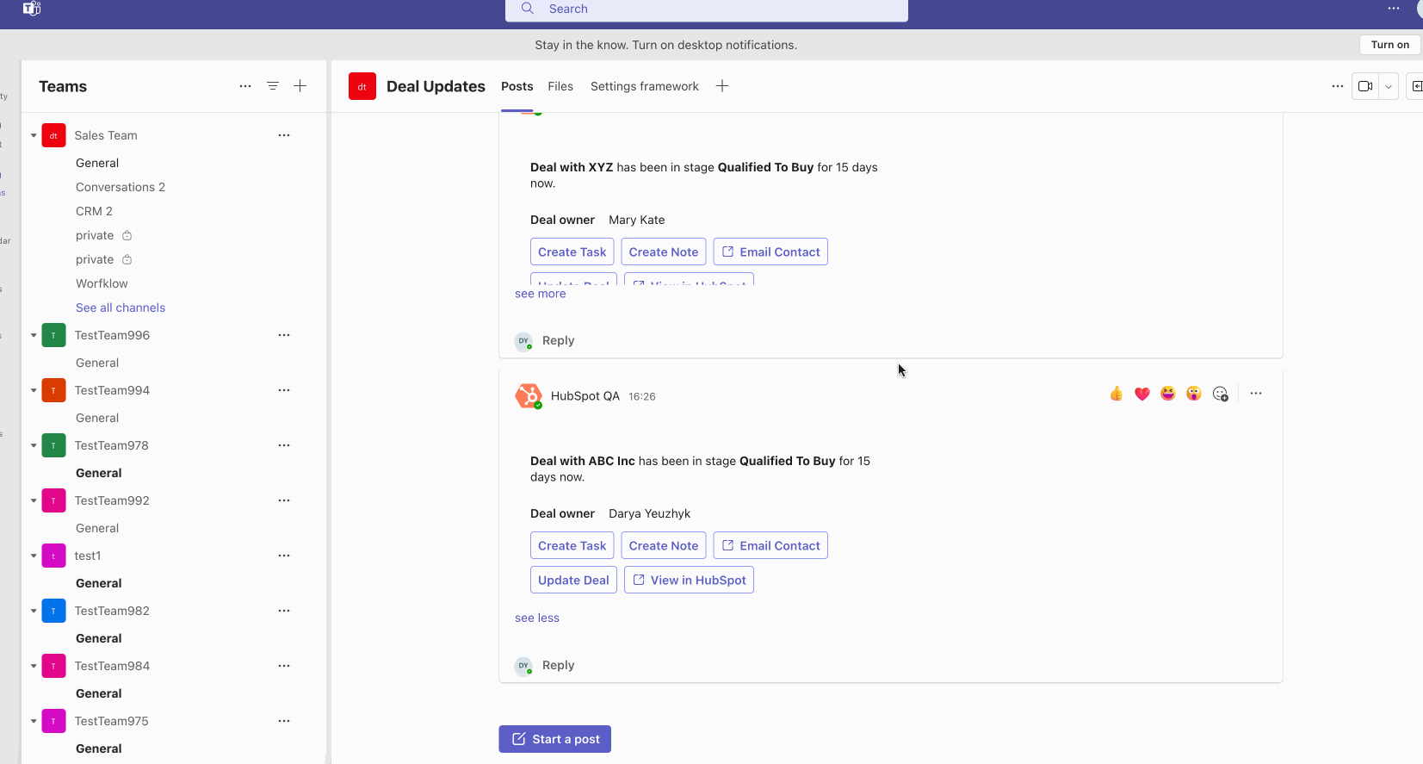Open channel more options ellipsis in header
The height and width of the screenshot is (764, 1423).
[x=1338, y=86]
